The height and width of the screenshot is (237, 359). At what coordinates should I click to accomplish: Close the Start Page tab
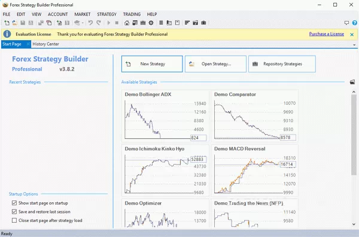click(x=28, y=44)
